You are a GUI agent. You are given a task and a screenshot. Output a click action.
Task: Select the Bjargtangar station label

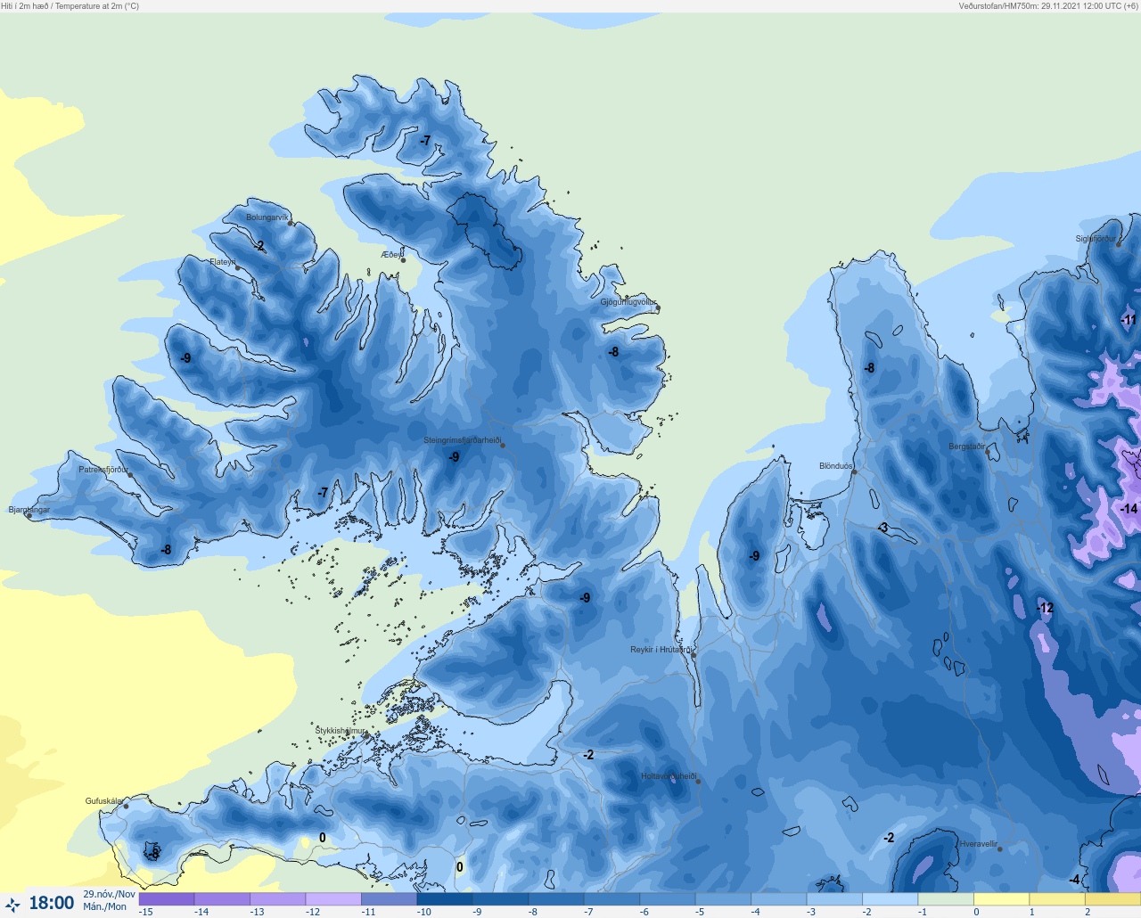[29, 510]
